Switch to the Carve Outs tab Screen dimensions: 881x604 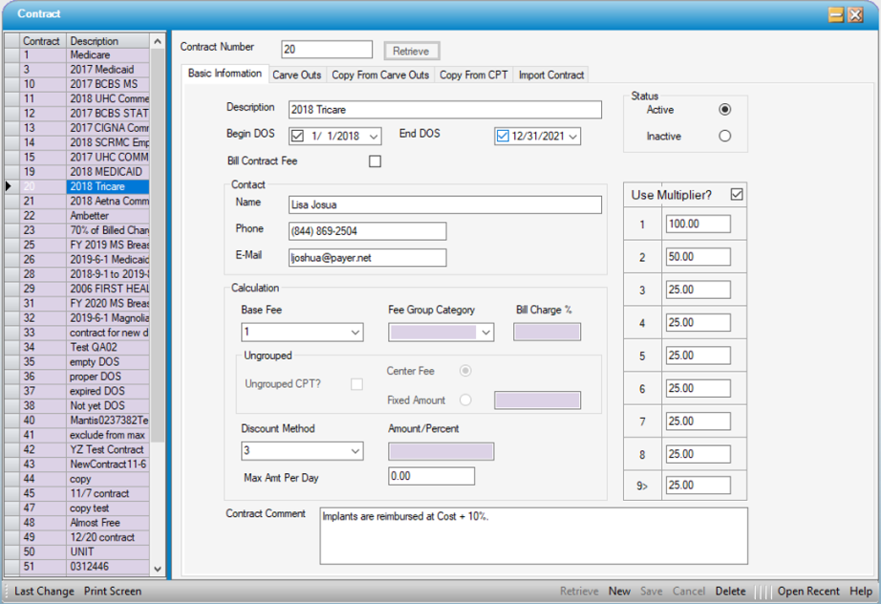[x=296, y=75]
